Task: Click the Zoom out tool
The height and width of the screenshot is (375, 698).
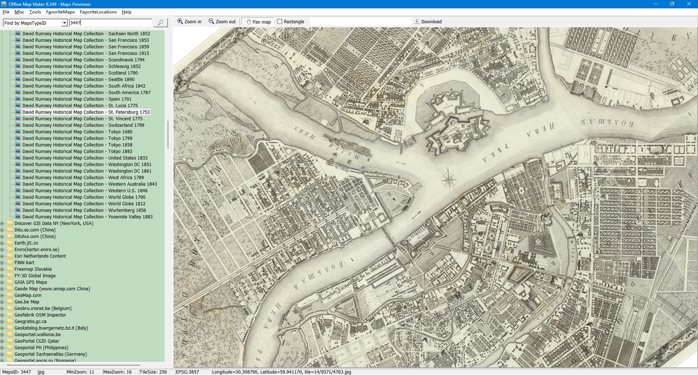Action: pos(222,22)
